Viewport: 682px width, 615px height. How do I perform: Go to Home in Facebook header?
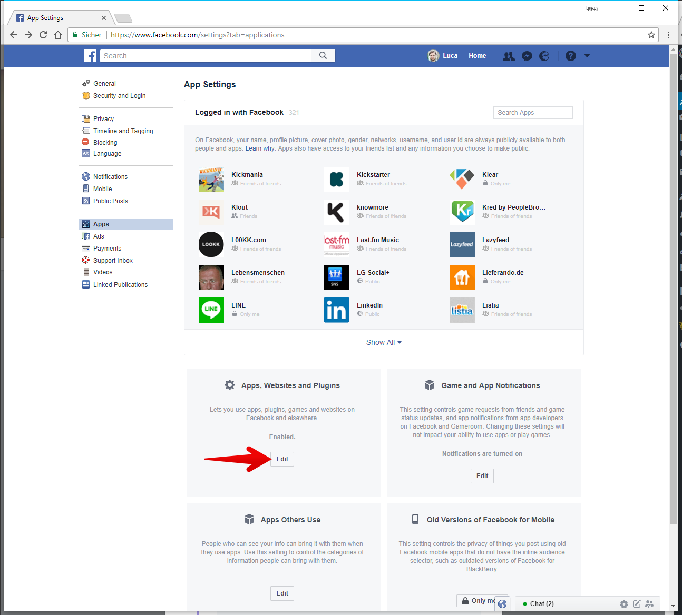coord(478,56)
